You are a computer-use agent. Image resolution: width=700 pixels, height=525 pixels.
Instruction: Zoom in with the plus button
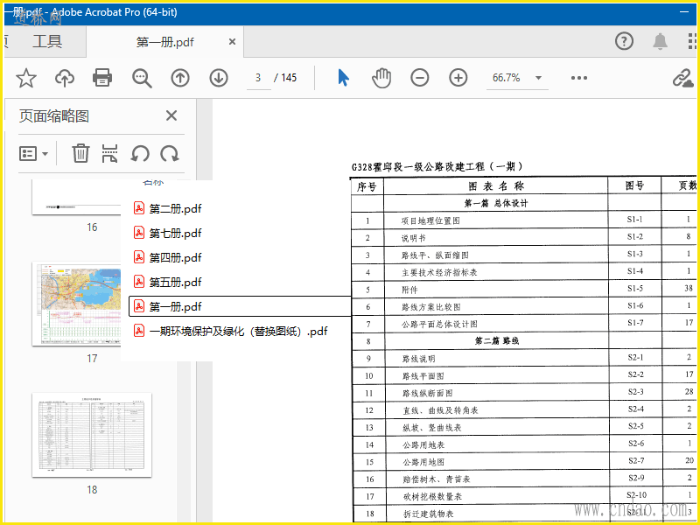tap(458, 78)
